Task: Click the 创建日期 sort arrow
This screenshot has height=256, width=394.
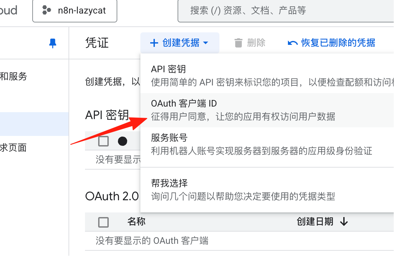Action: [344, 222]
